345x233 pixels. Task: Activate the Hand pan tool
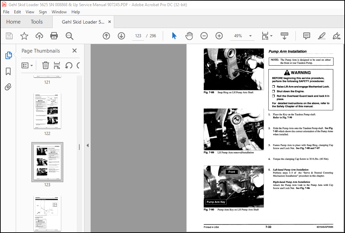tap(189, 36)
